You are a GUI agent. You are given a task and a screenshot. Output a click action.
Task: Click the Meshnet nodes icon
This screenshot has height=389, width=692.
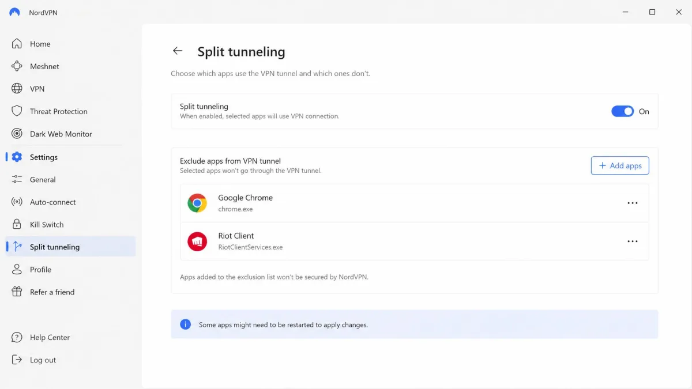click(17, 66)
